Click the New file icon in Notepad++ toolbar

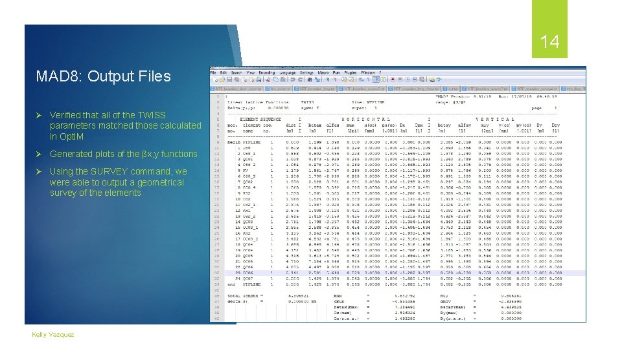[x=215, y=79]
